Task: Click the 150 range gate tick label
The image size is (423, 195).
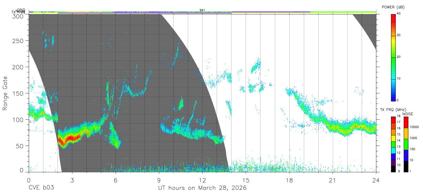Action: pos(19,93)
